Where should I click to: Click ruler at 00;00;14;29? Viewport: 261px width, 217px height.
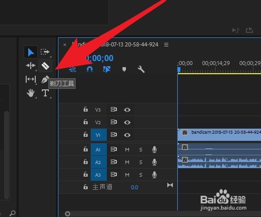(216, 63)
